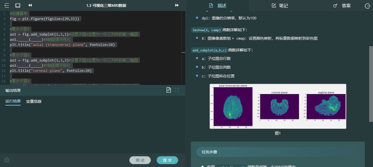
Task: Click the 任务步骤 section header
Action: pyautogui.click(x=209, y=152)
